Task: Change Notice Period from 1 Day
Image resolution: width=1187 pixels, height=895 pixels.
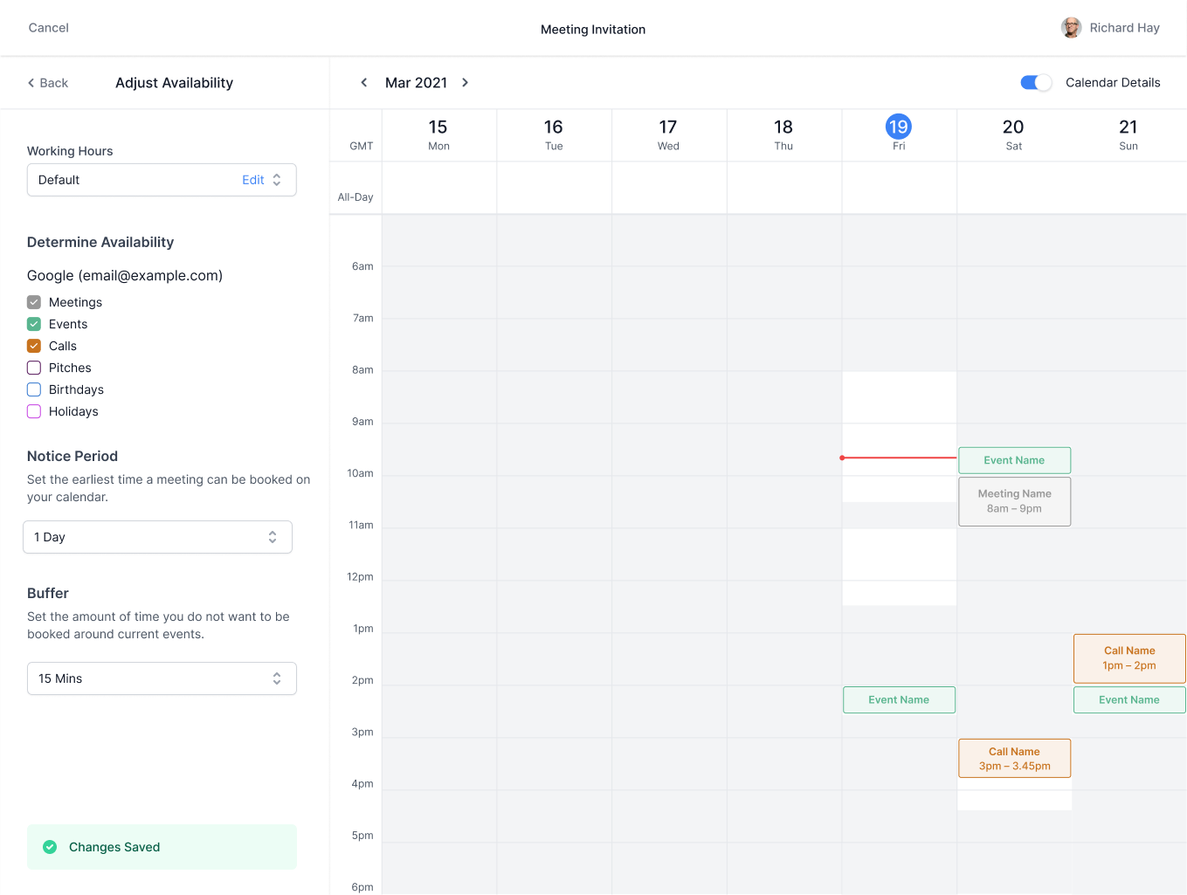Action: point(157,537)
